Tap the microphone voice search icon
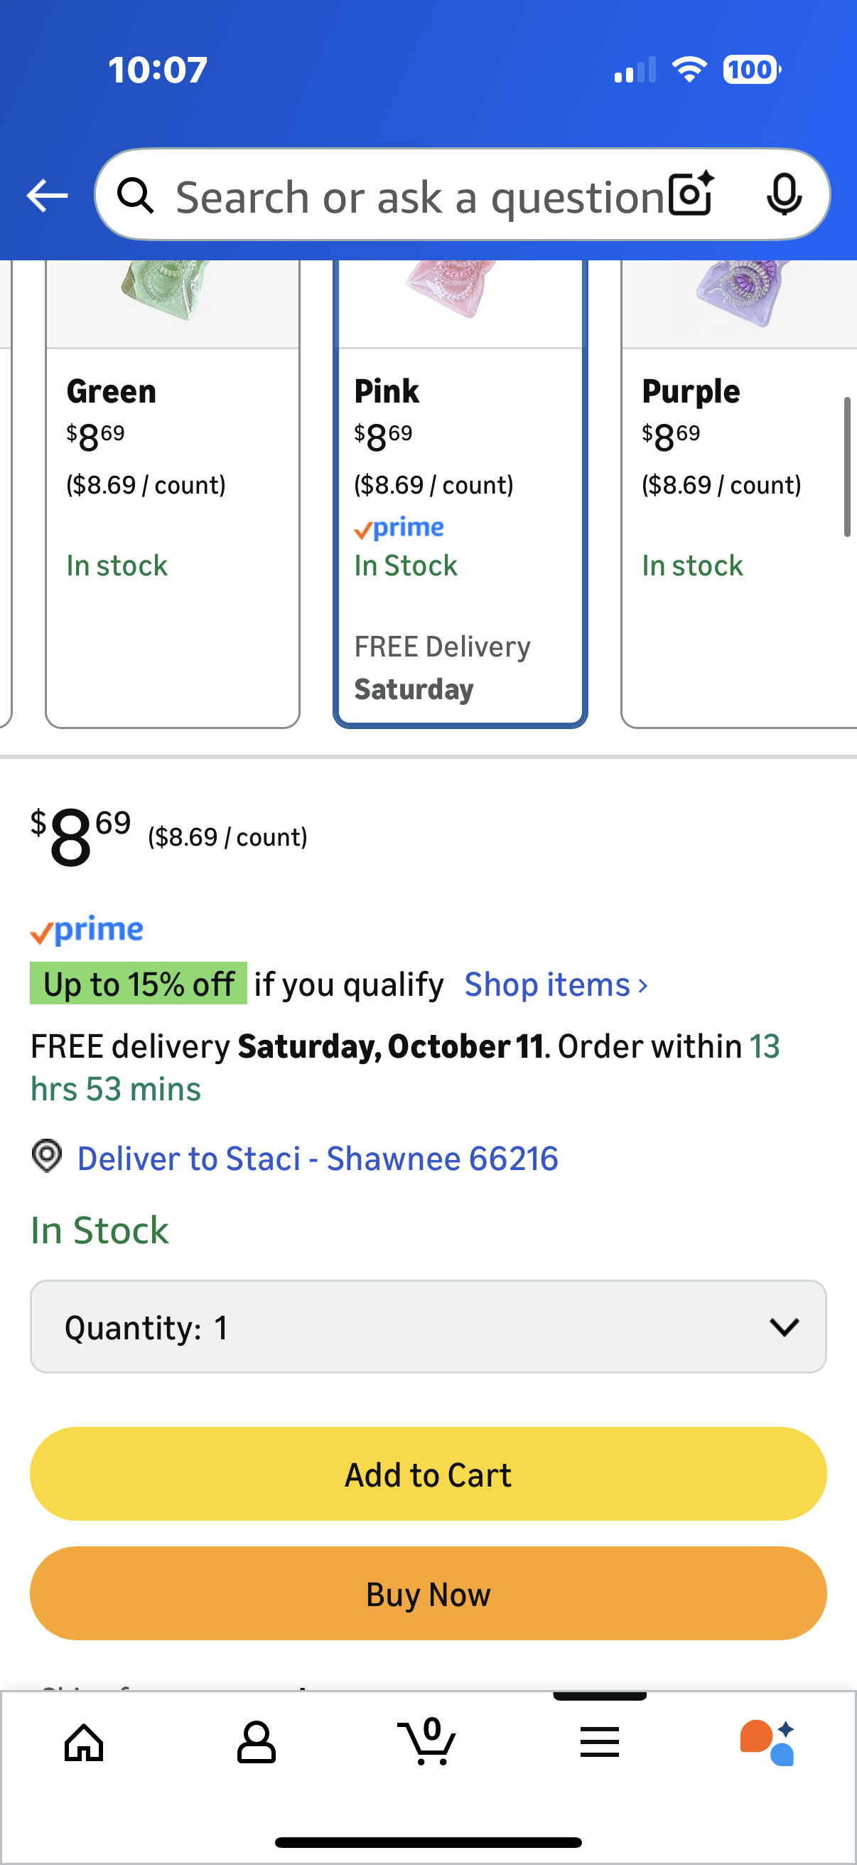 [783, 194]
